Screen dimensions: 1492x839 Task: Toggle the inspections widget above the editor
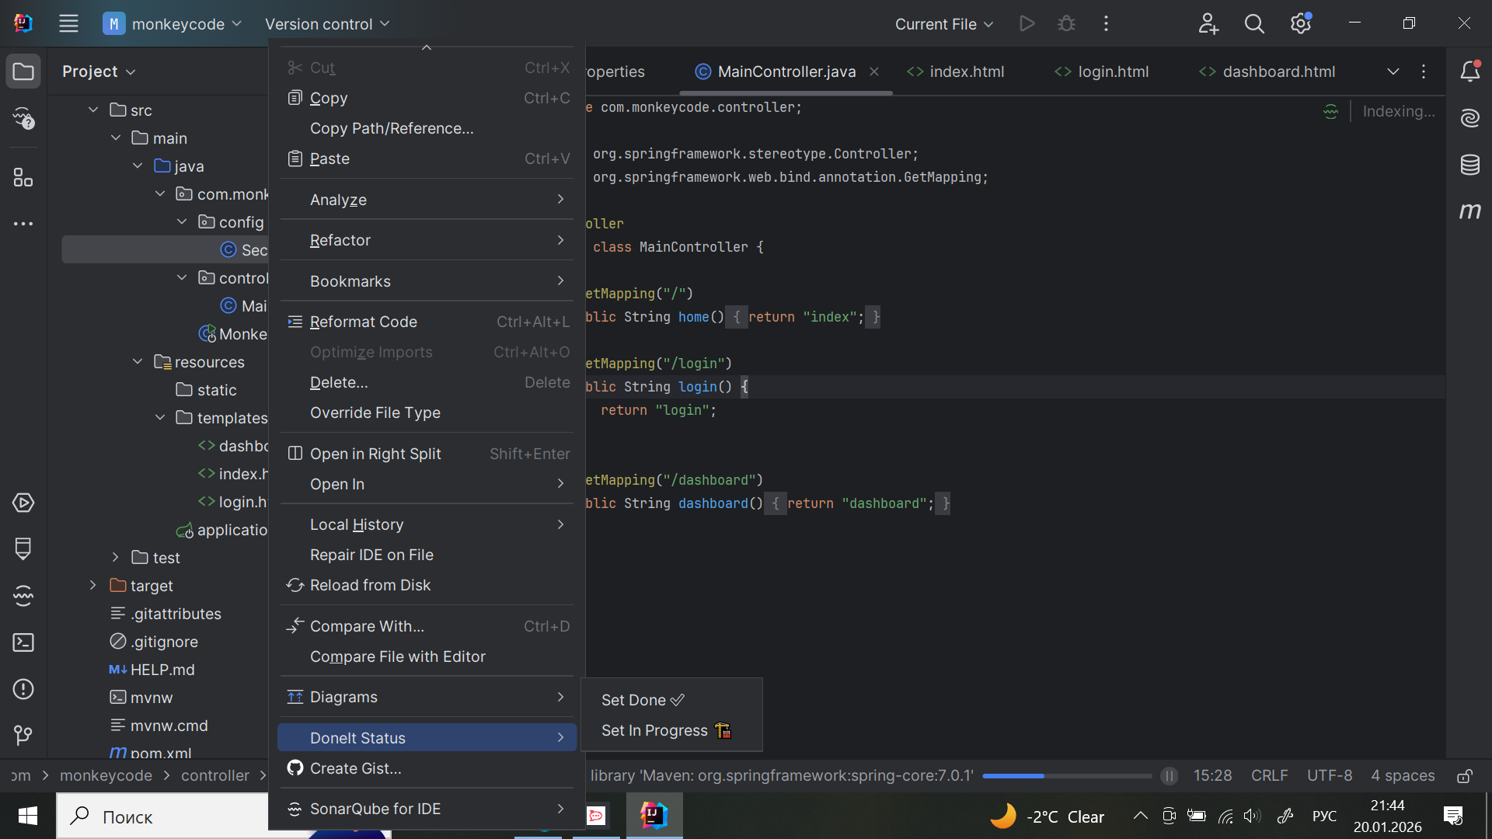pos(1330,111)
